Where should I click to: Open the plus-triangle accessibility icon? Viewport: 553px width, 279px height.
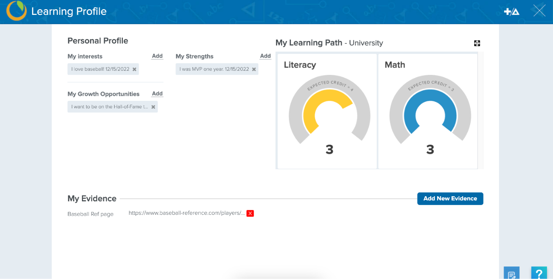[x=512, y=12]
